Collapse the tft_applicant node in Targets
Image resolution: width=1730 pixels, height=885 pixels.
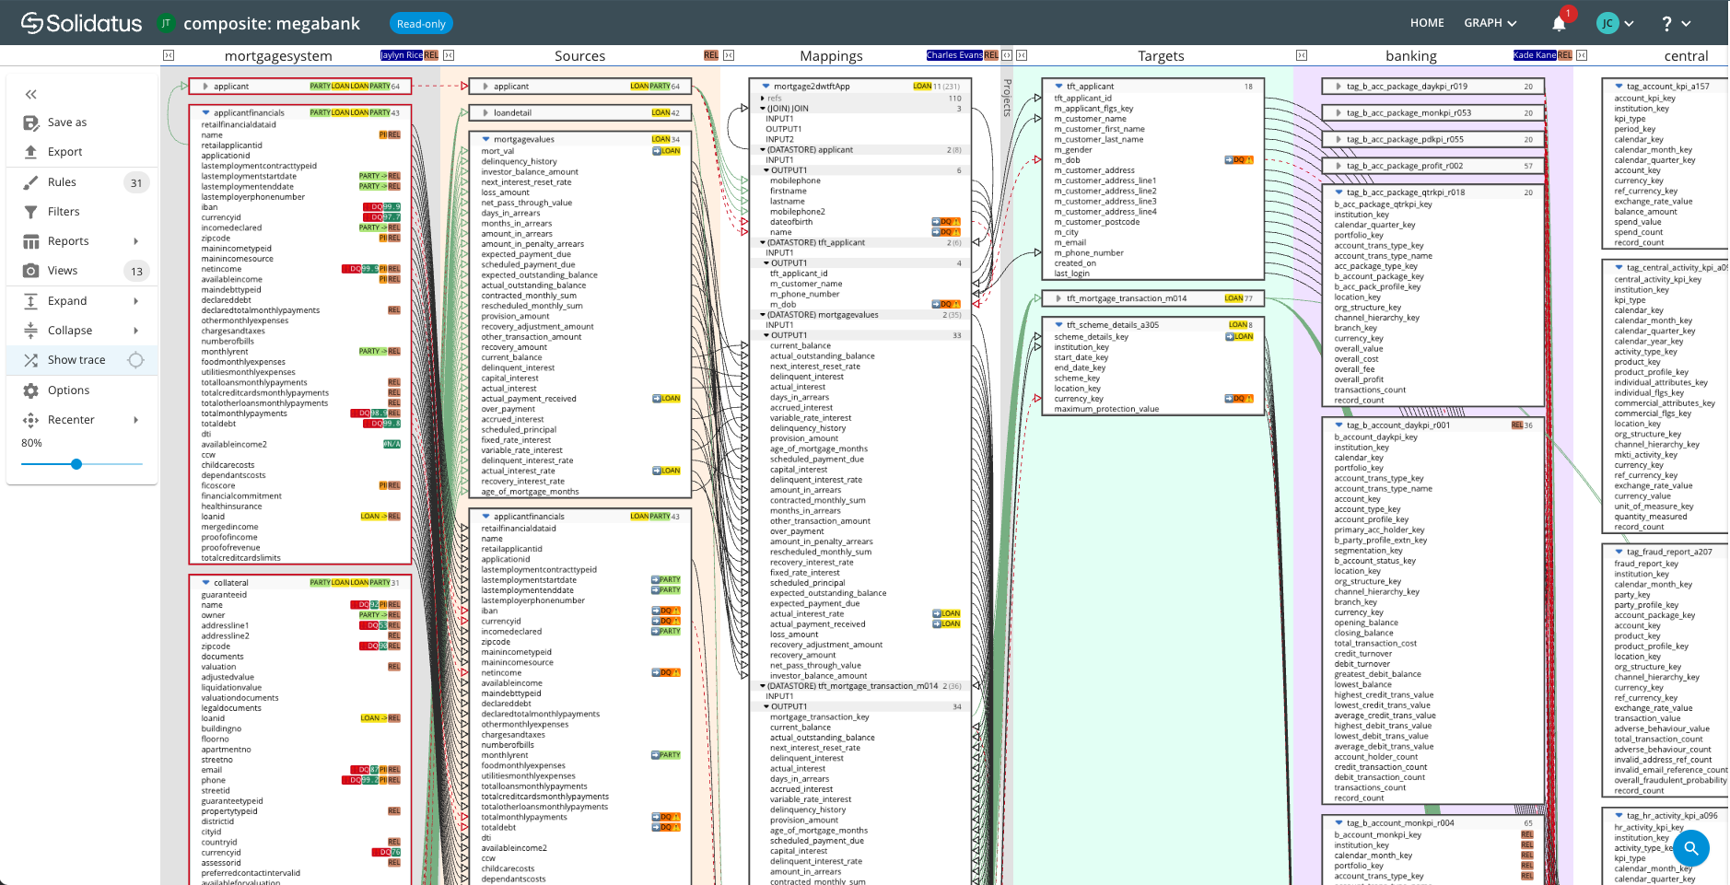click(x=1058, y=87)
